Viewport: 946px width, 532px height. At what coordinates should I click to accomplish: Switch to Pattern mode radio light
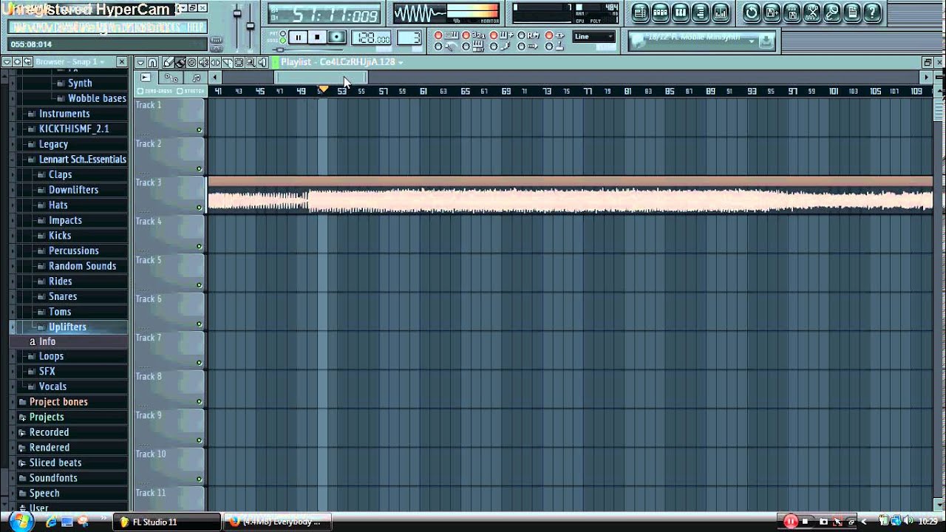click(282, 33)
